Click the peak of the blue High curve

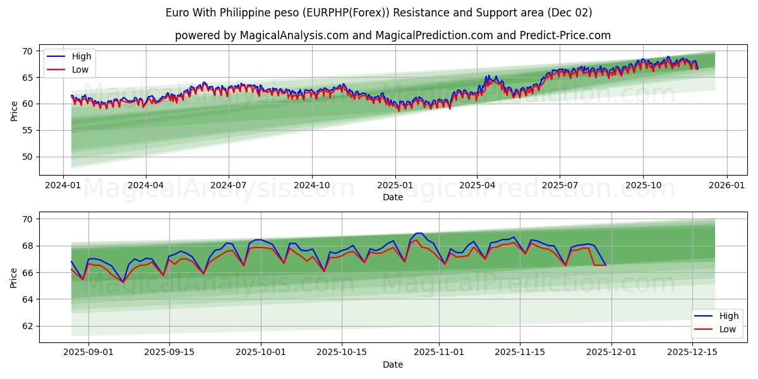(668, 57)
